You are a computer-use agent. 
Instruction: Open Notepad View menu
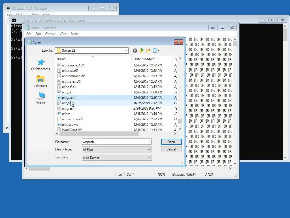point(63,34)
